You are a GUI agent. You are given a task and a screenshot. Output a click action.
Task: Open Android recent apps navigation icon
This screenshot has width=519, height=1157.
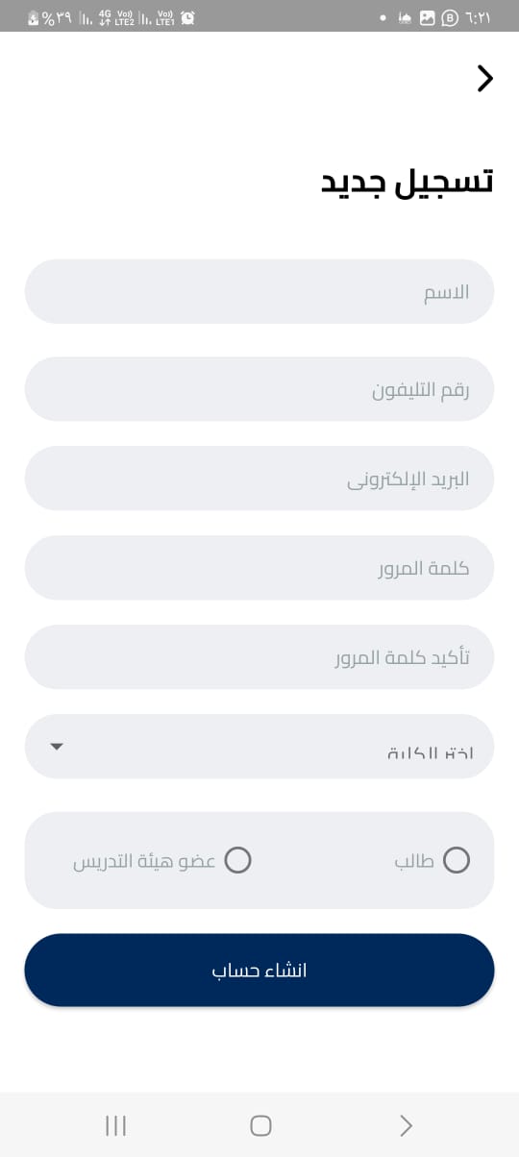point(115,1125)
